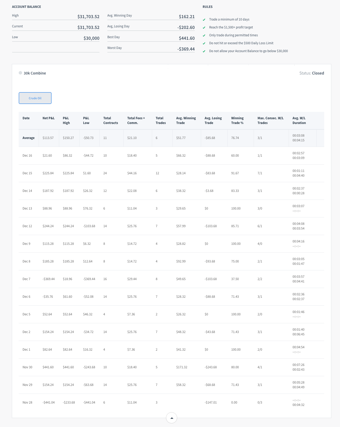Image resolution: width=340 pixels, height=427 pixels.
Task: Click the checkmark for $500 Daily Loss Limit
Action: [204, 43]
